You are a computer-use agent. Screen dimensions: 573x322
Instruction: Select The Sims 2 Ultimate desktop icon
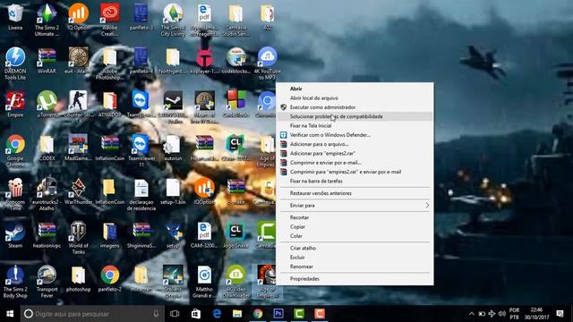(47, 20)
